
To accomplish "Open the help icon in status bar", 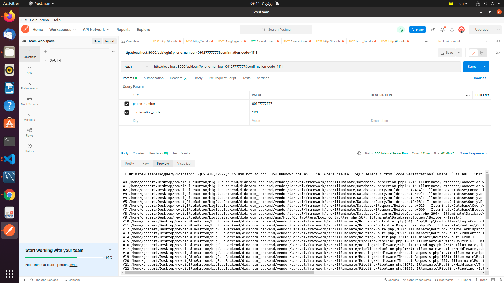I will tap(500, 280).
